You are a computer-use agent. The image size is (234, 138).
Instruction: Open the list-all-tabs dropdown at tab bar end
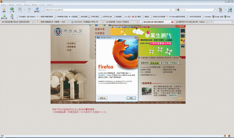(233, 22)
